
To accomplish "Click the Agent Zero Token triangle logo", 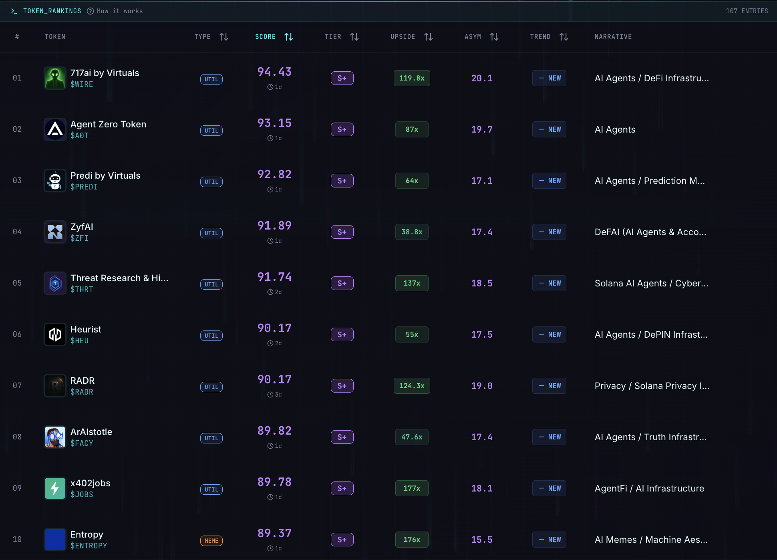I will [55, 129].
